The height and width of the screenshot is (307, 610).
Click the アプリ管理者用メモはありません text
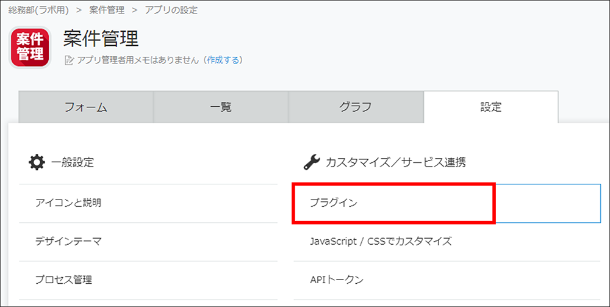(x=138, y=60)
